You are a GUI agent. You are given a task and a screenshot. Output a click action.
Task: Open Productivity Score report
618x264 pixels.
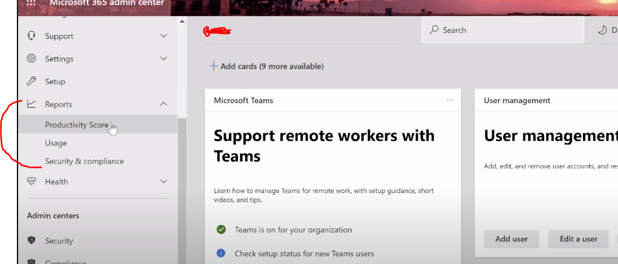[x=98, y=125]
